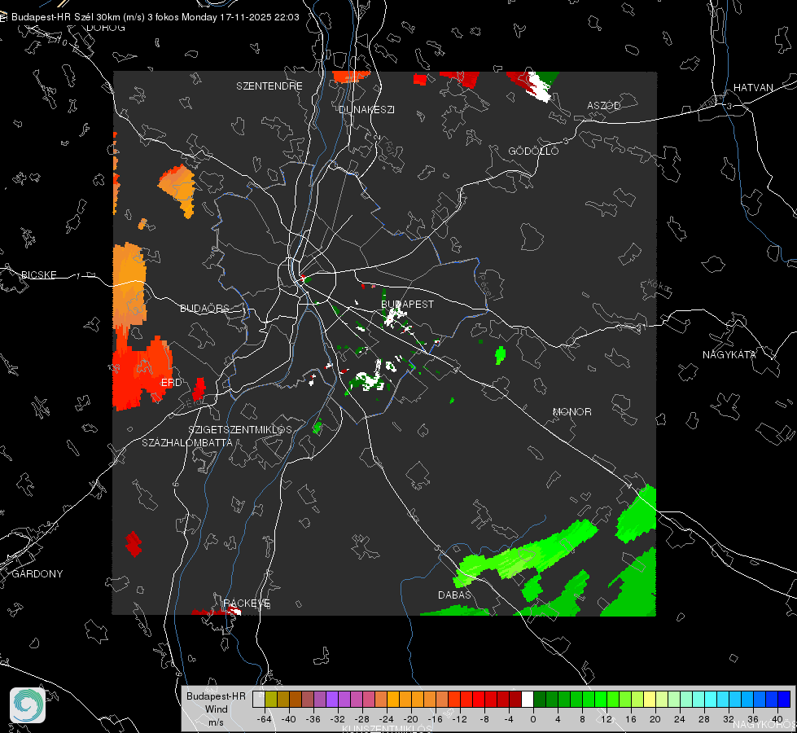Click the MONOR town label
This screenshot has height=733, width=797.
tap(571, 411)
